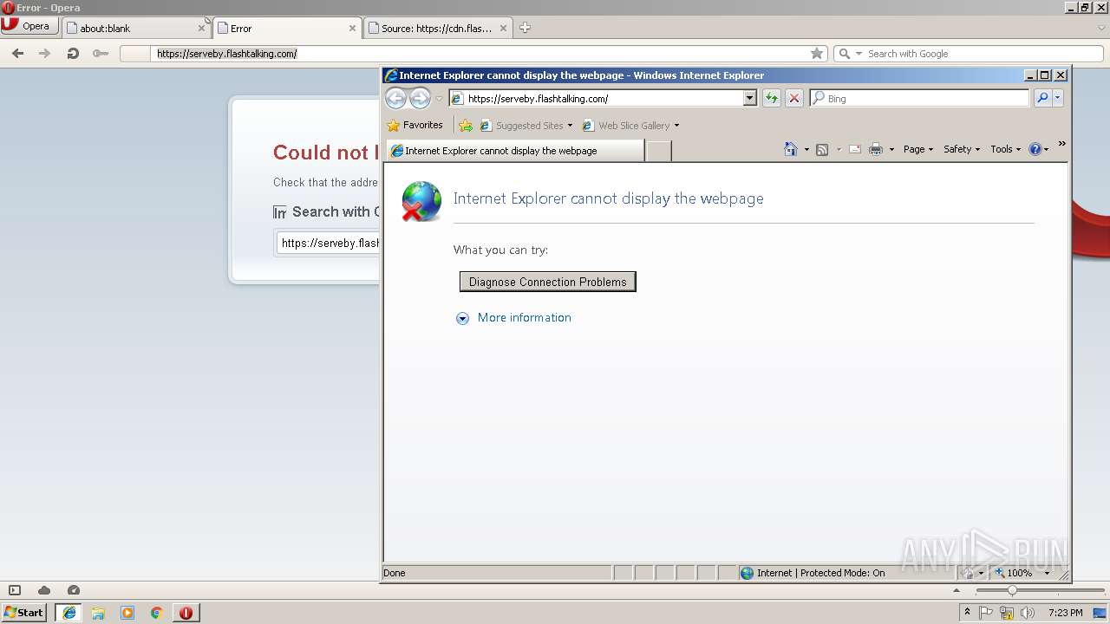This screenshot has height=624, width=1110.
Task: Click the IE search magnifier button
Action: point(1042,99)
